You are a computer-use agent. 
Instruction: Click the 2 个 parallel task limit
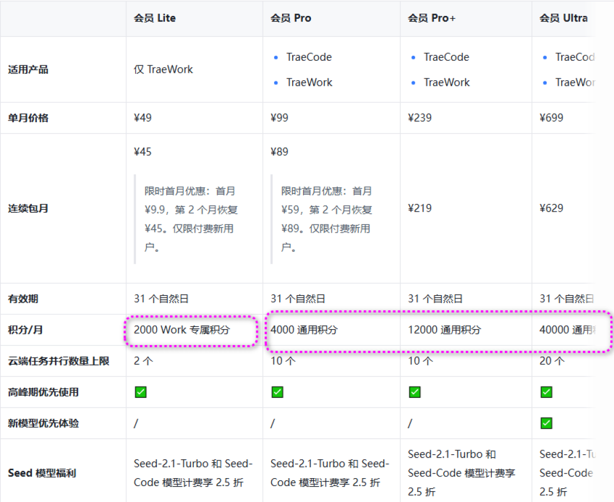143,361
